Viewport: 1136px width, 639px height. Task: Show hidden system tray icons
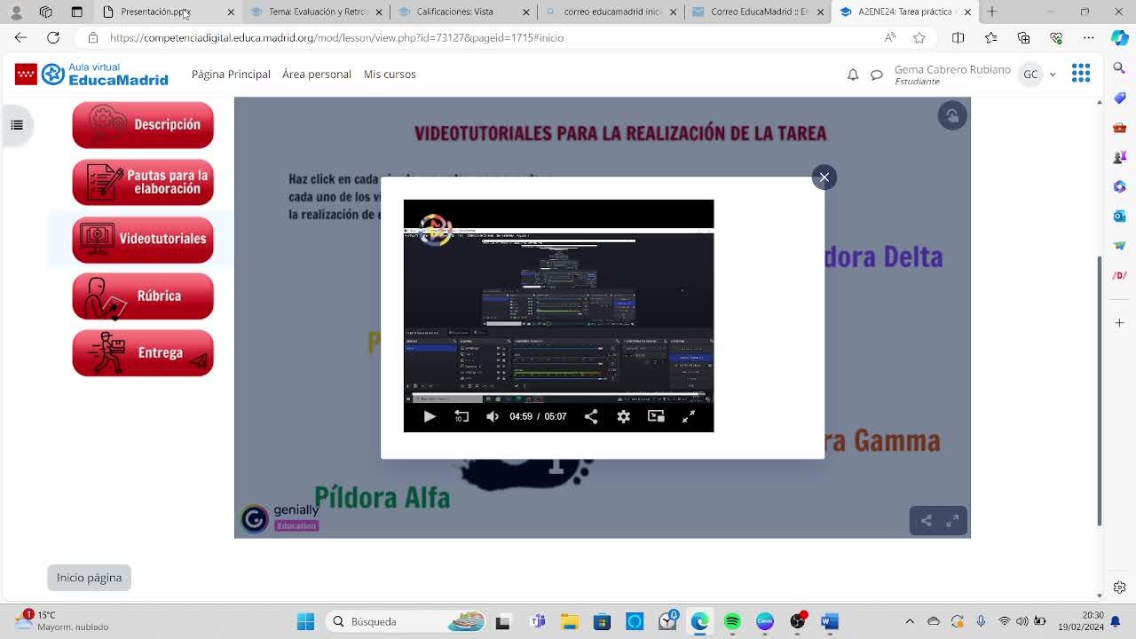coord(910,621)
